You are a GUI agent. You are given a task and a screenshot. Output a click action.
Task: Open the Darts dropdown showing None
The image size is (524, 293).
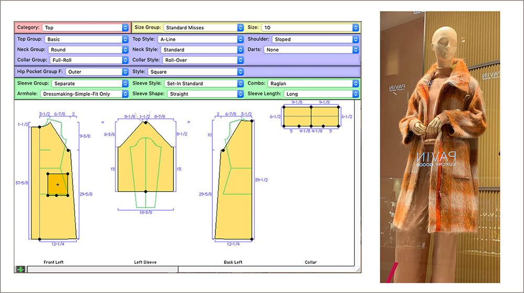pos(311,49)
